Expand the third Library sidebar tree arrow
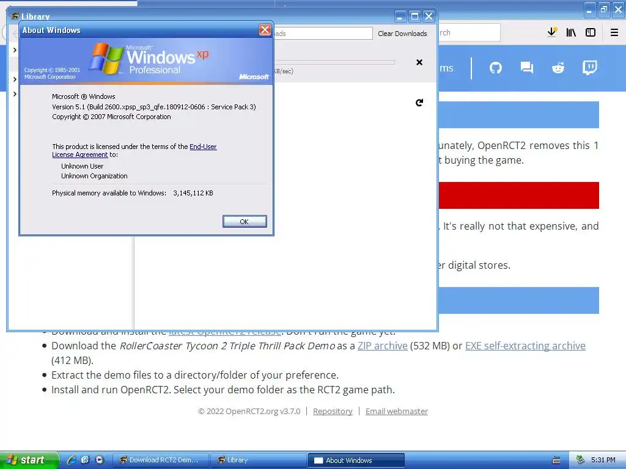626x469 pixels. click(15, 94)
